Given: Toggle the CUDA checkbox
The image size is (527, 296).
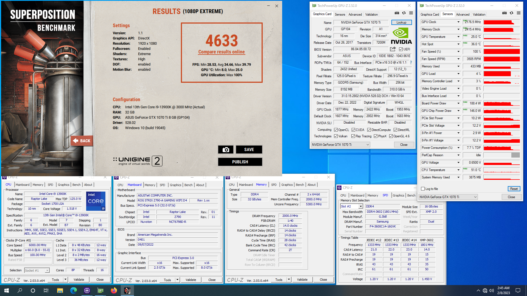Looking at the screenshot, I should [353, 130].
